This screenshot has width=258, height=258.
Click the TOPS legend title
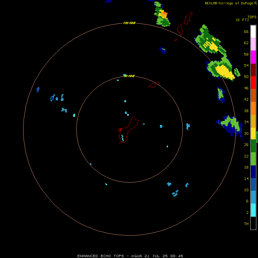click(x=252, y=17)
